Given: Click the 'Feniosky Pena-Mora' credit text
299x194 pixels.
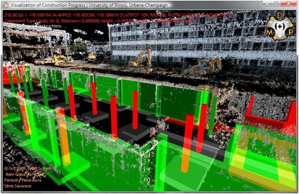Looking at the screenshot, I should 23,180.
